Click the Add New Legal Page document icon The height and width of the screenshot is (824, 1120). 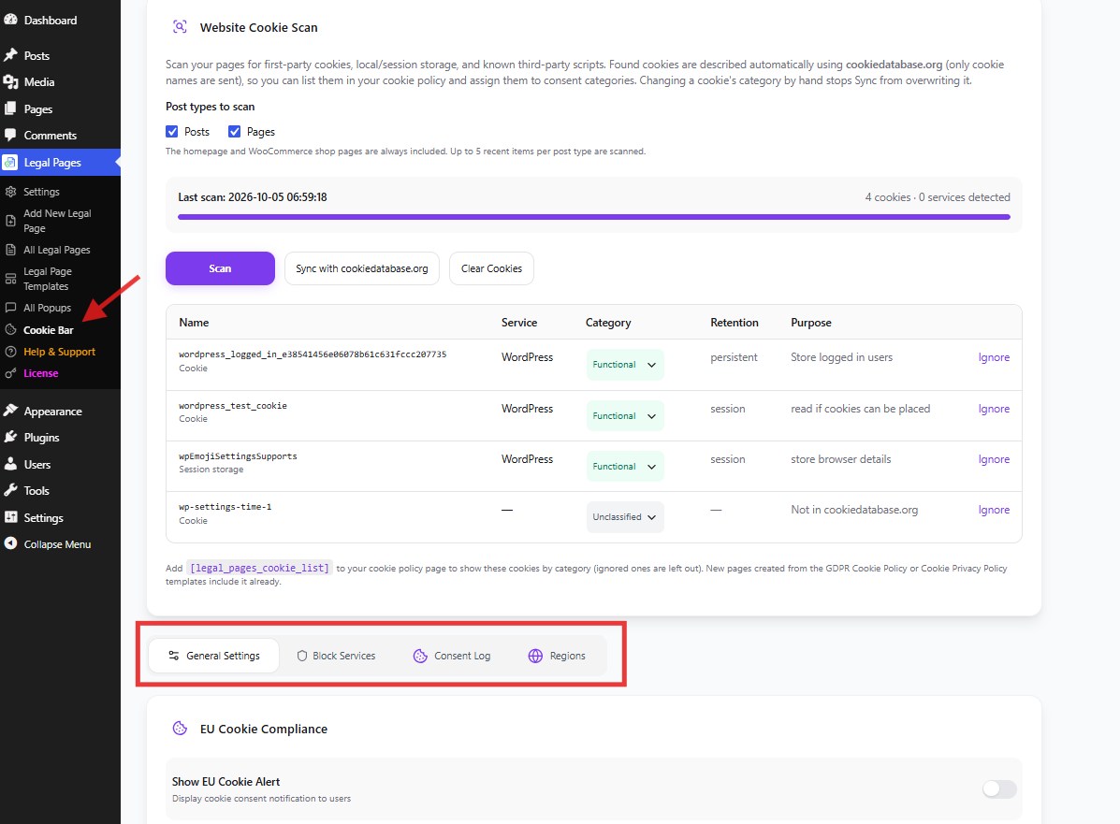(10, 221)
